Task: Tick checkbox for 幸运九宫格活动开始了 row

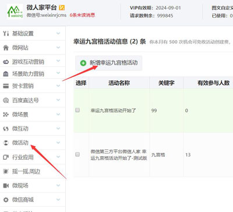Action: click(x=77, y=110)
